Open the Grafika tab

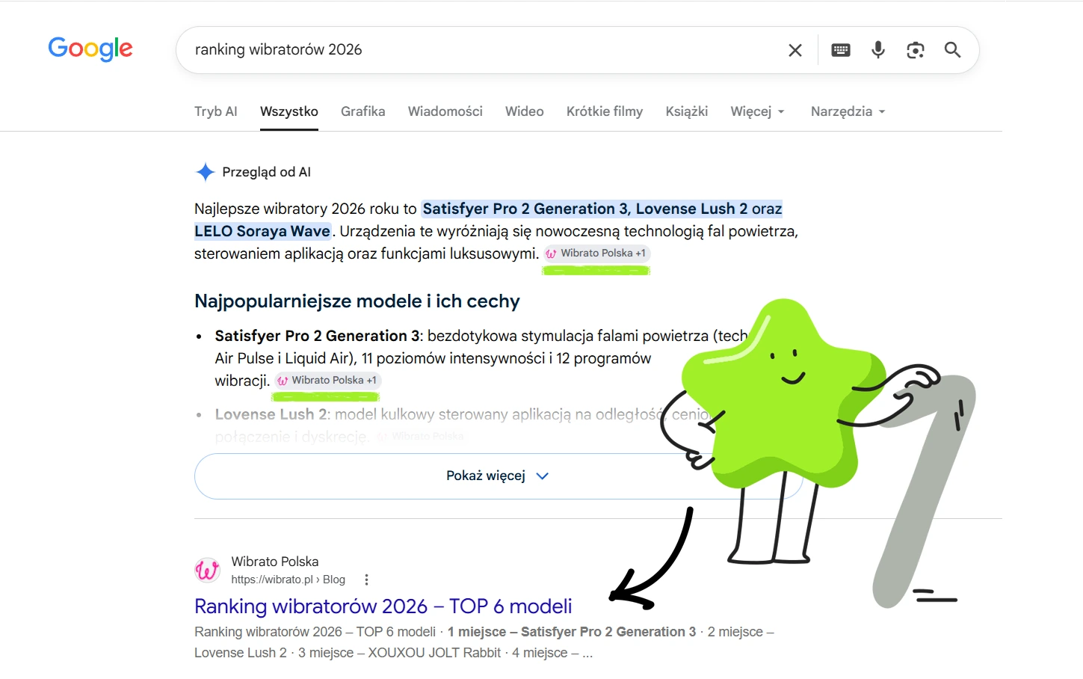coord(363,111)
